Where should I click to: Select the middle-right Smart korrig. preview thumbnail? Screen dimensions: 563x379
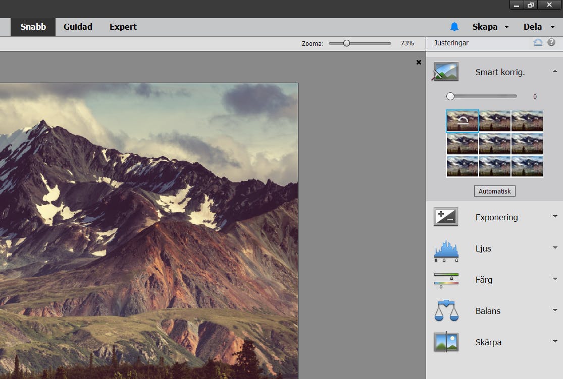527,143
